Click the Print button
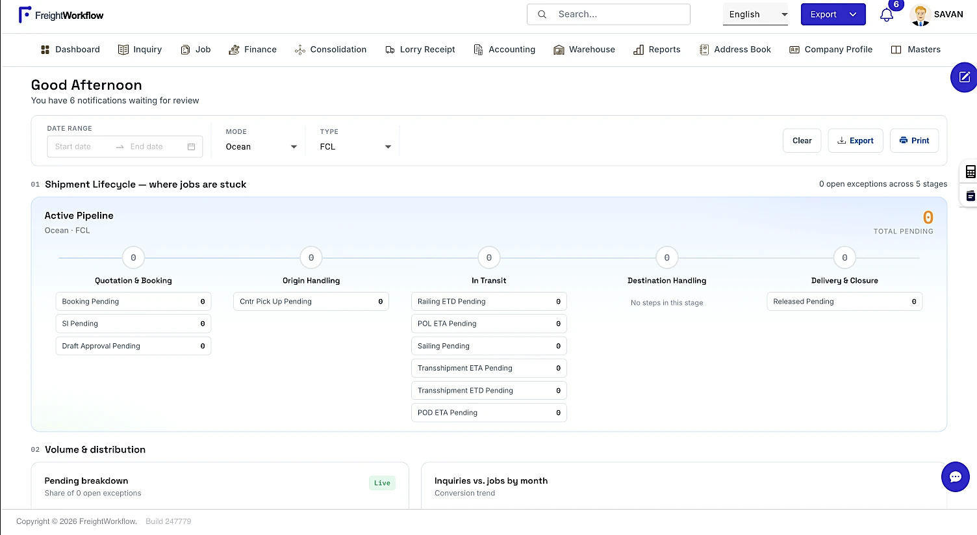The image size is (977, 535). click(x=914, y=140)
